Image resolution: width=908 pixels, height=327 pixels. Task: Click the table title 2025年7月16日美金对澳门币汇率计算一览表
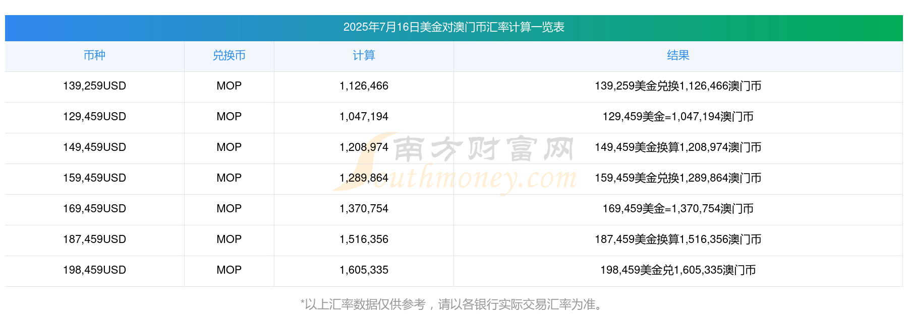tap(453, 27)
